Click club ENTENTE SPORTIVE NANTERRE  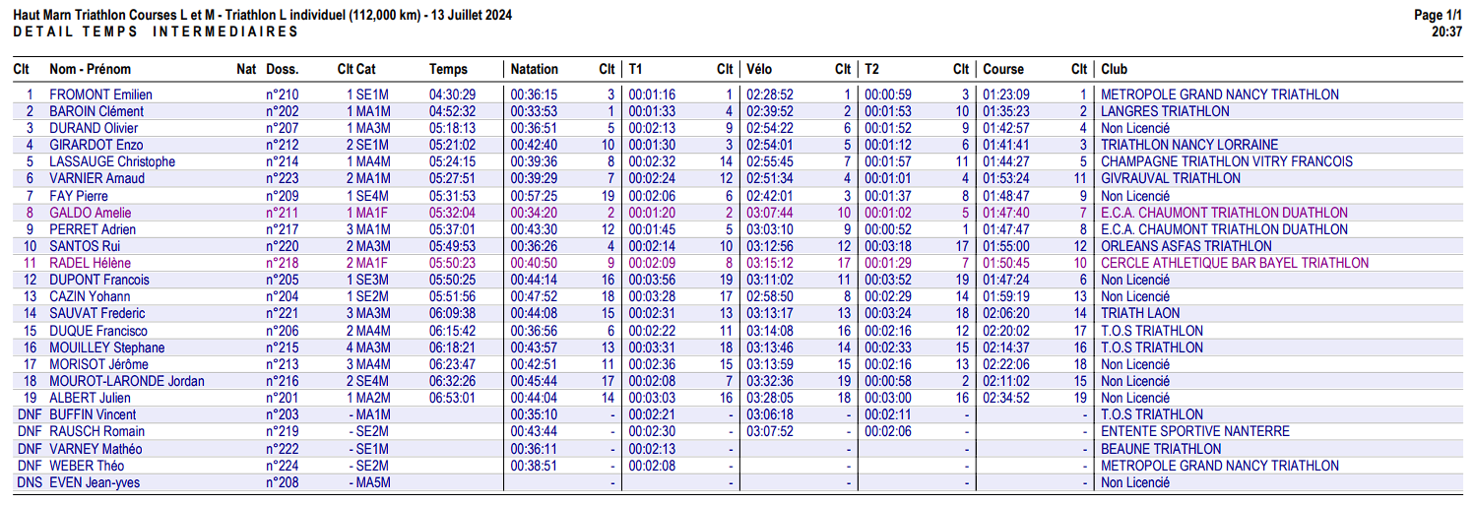click(x=1195, y=431)
